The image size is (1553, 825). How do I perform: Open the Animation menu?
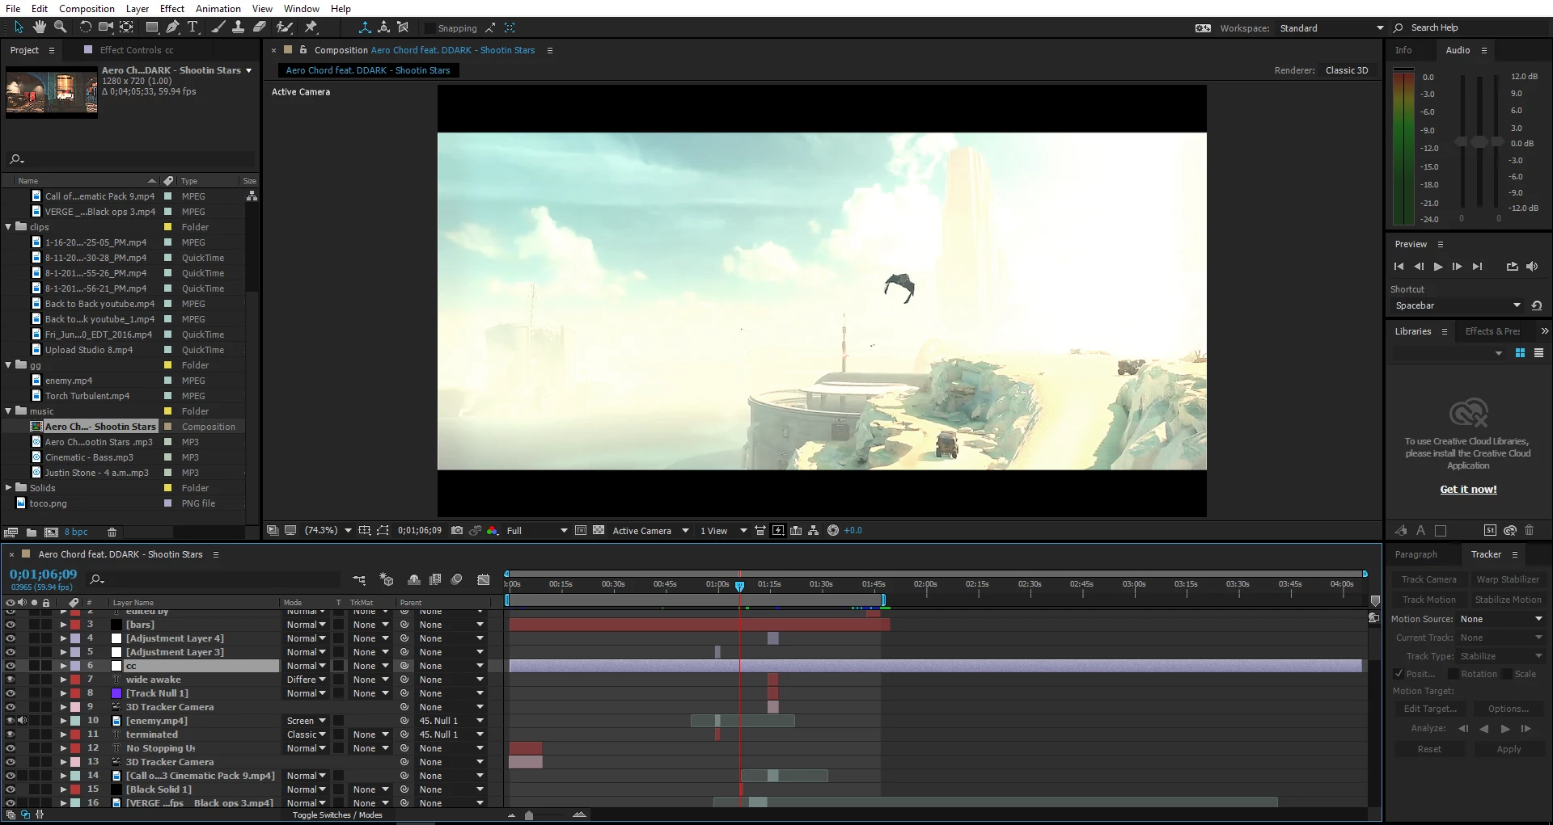[218, 9]
